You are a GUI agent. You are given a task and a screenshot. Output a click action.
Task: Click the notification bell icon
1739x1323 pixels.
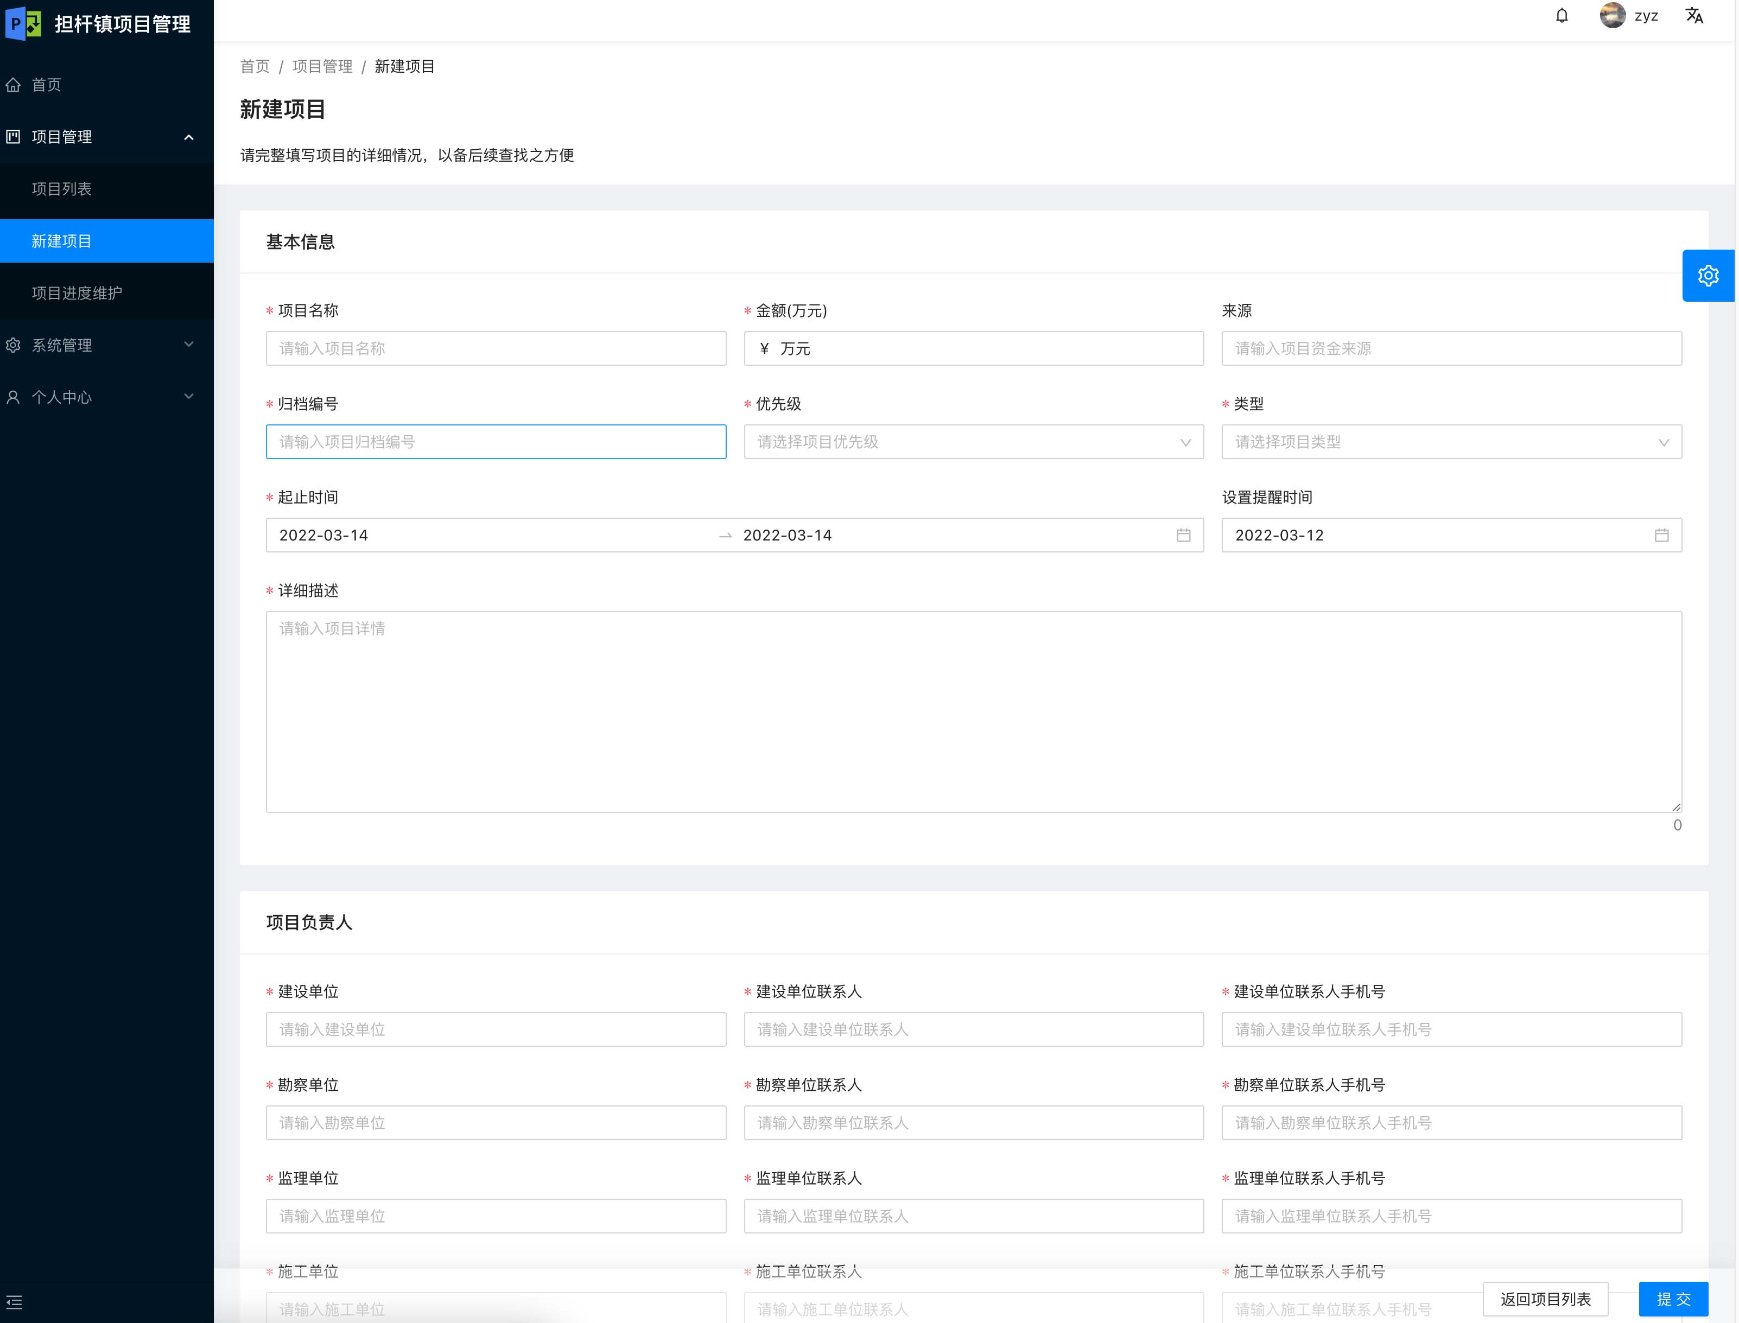1562,16
